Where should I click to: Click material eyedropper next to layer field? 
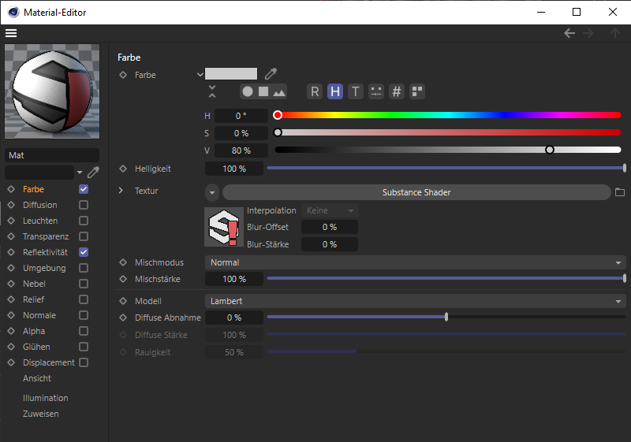93,172
